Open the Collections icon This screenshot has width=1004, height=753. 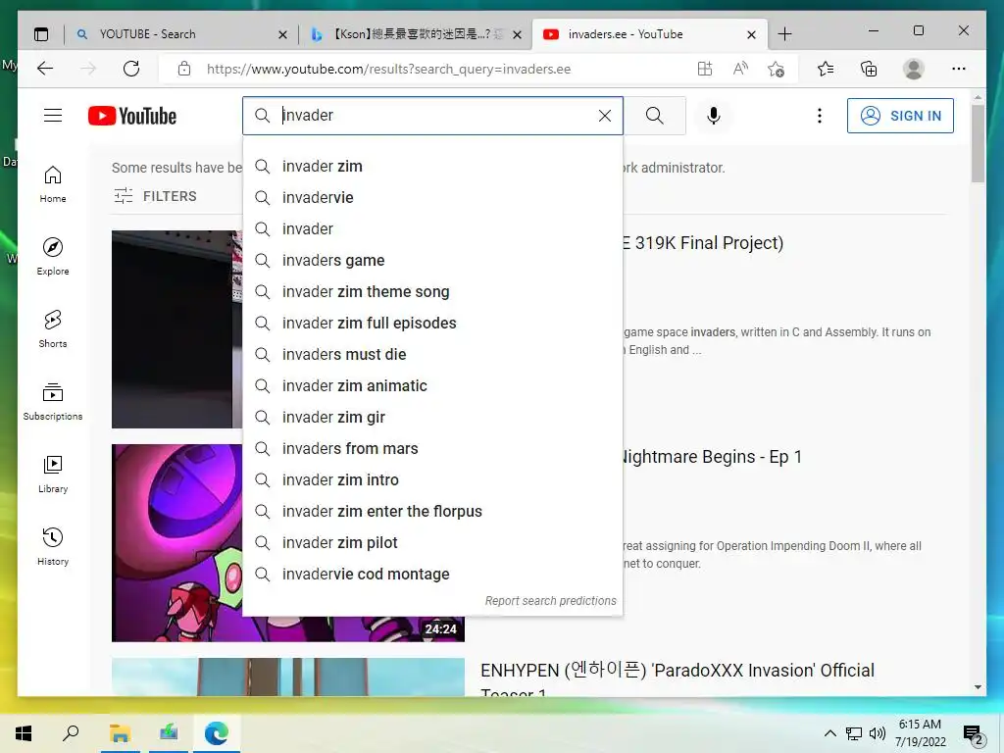pyautogui.click(x=869, y=69)
